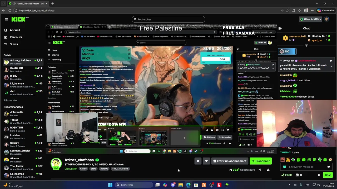This screenshot has width=337, height=189.
Task: Open The_Footix recommended channel
Action: 23,167
